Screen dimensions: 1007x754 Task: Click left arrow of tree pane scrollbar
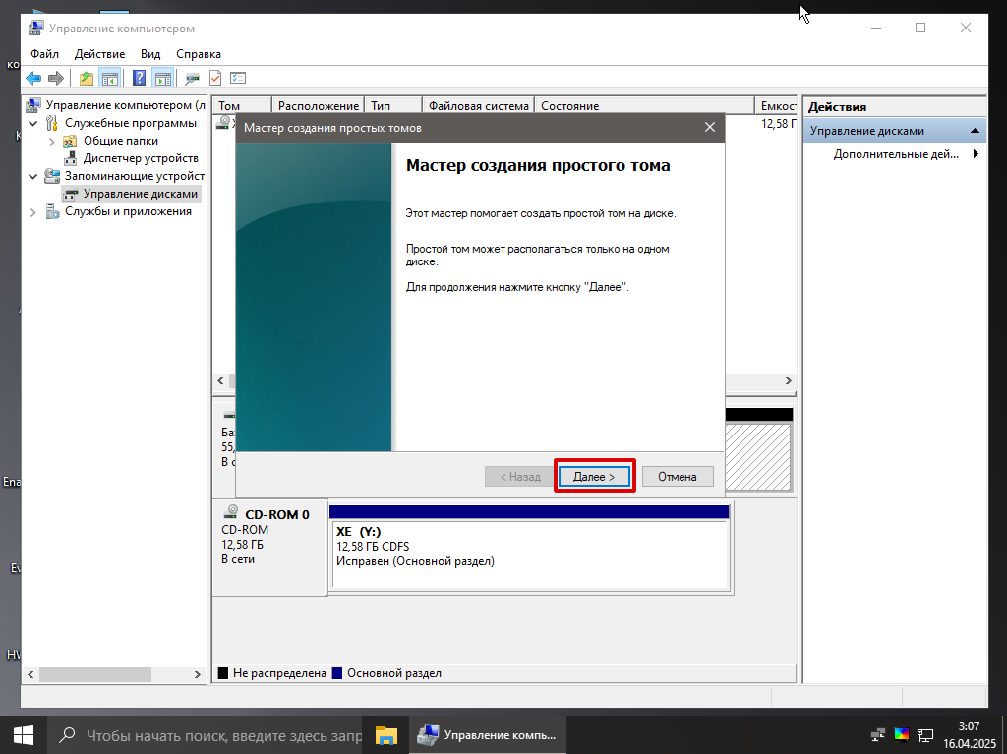tap(30, 675)
